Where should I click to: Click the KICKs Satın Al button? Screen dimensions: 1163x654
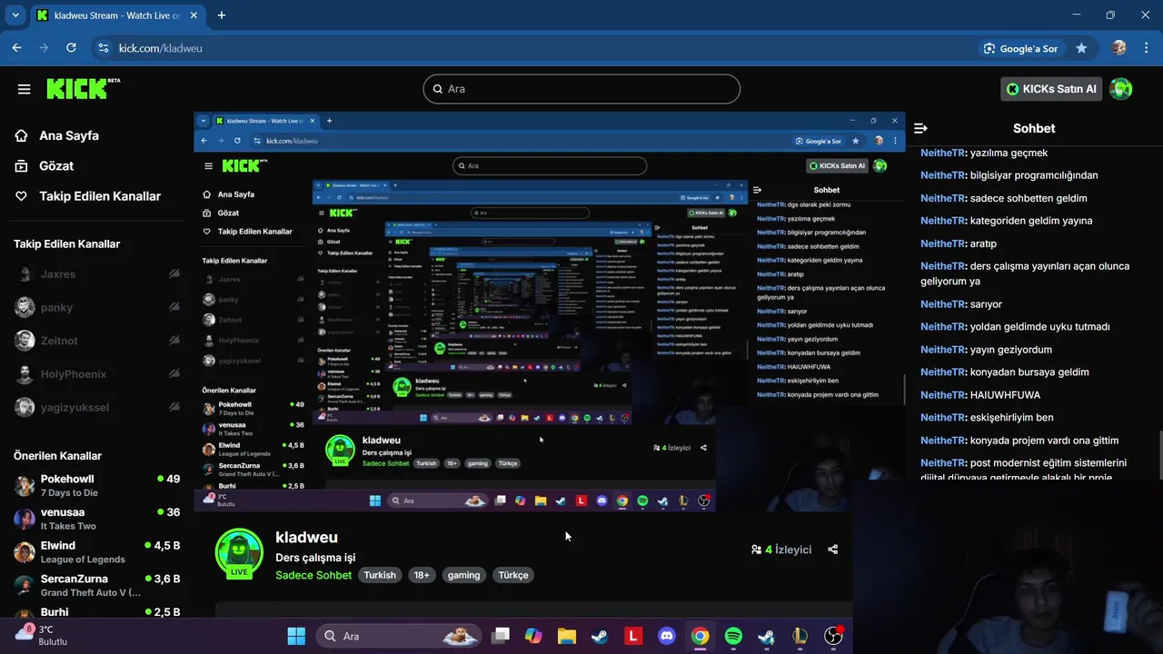click(x=1052, y=89)
